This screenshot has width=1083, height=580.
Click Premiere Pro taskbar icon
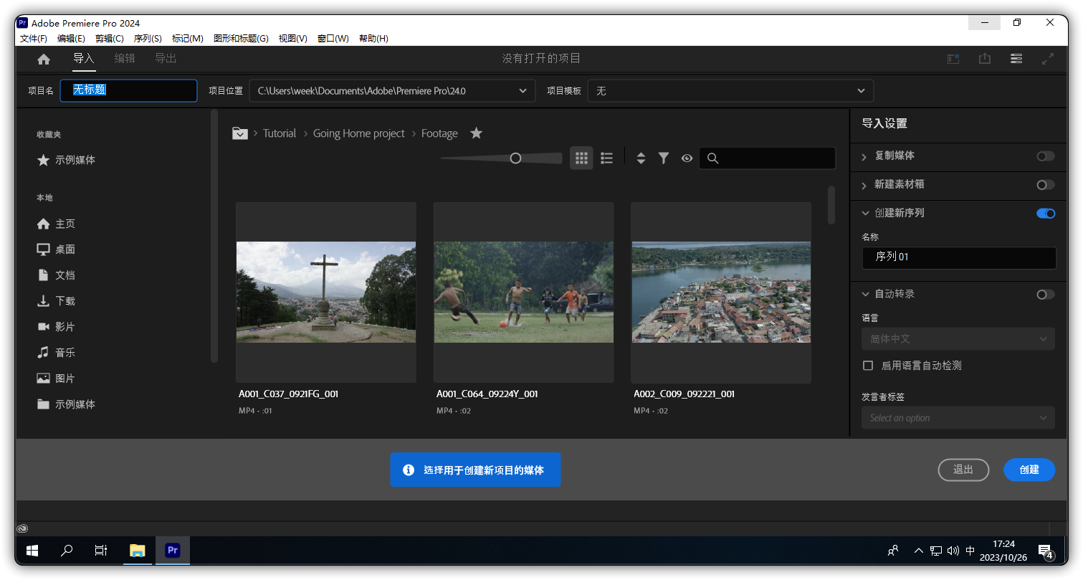(172, 551)
